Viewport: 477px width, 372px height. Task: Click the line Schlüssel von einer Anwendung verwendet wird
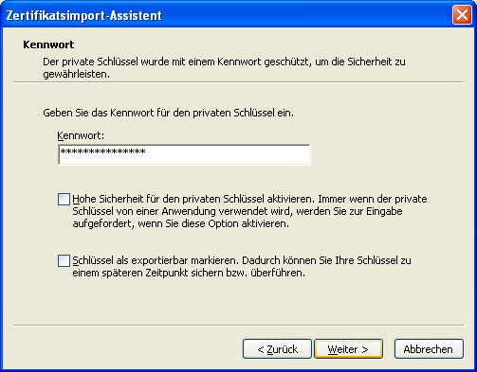[x=237, y=211]
